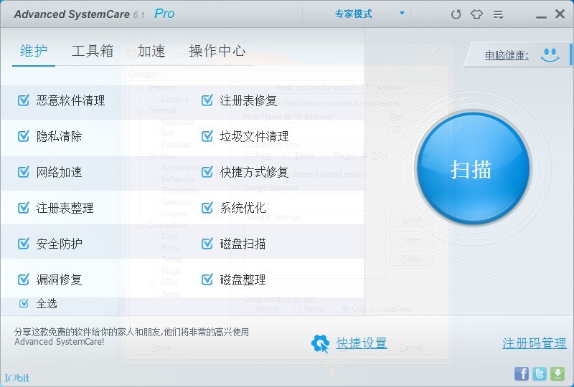Open the skin (shirt) icon
This screenshot has height=387, width=574.
476,14
